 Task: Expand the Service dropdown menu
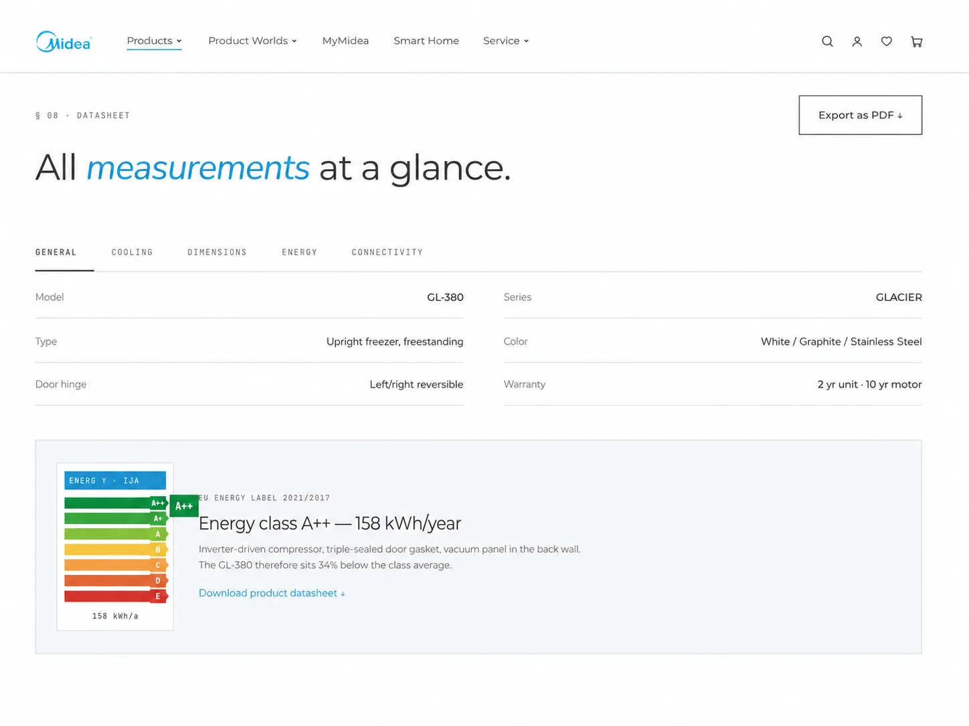click(x=506, y=41)
